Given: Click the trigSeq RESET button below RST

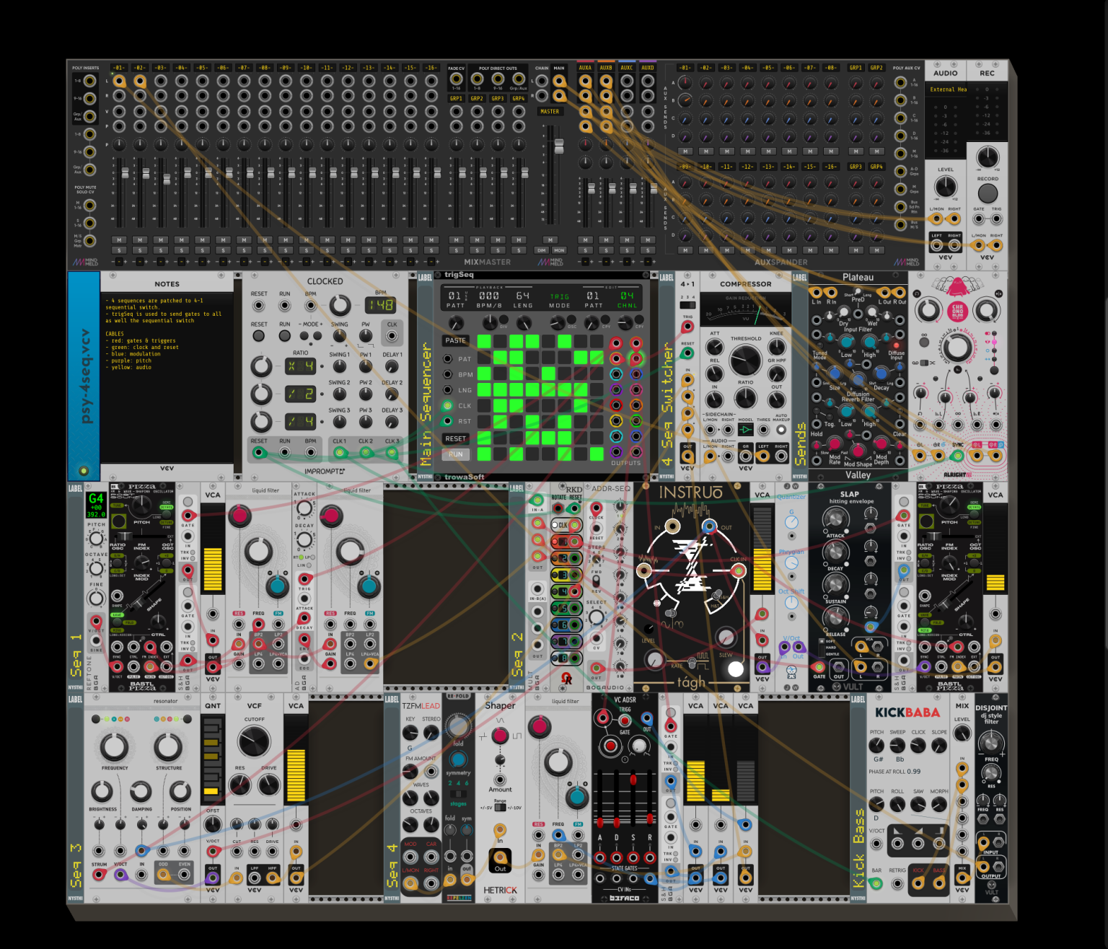Looking at the screenshot, I should click(455, 438).
